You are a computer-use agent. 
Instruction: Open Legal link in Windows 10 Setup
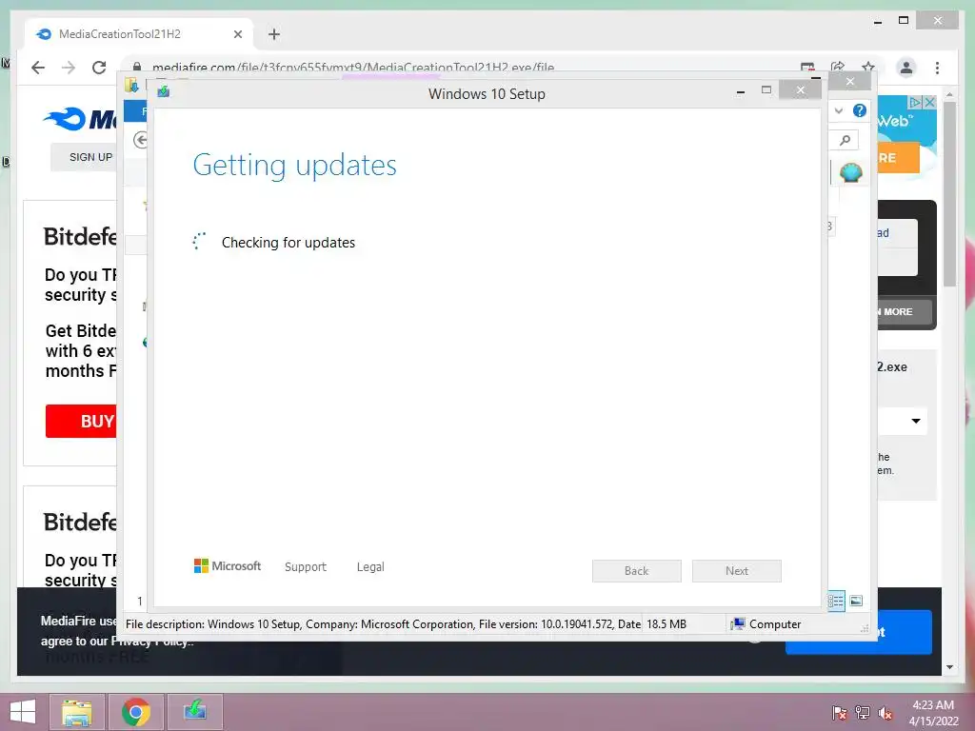[x=370, y=567]
